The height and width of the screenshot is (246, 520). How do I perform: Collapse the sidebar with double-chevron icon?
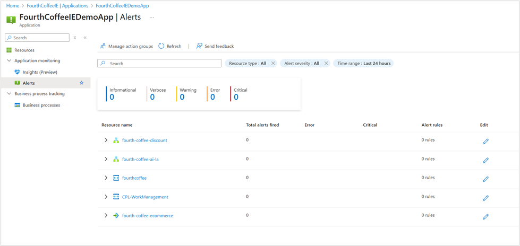tap(85, 38)
